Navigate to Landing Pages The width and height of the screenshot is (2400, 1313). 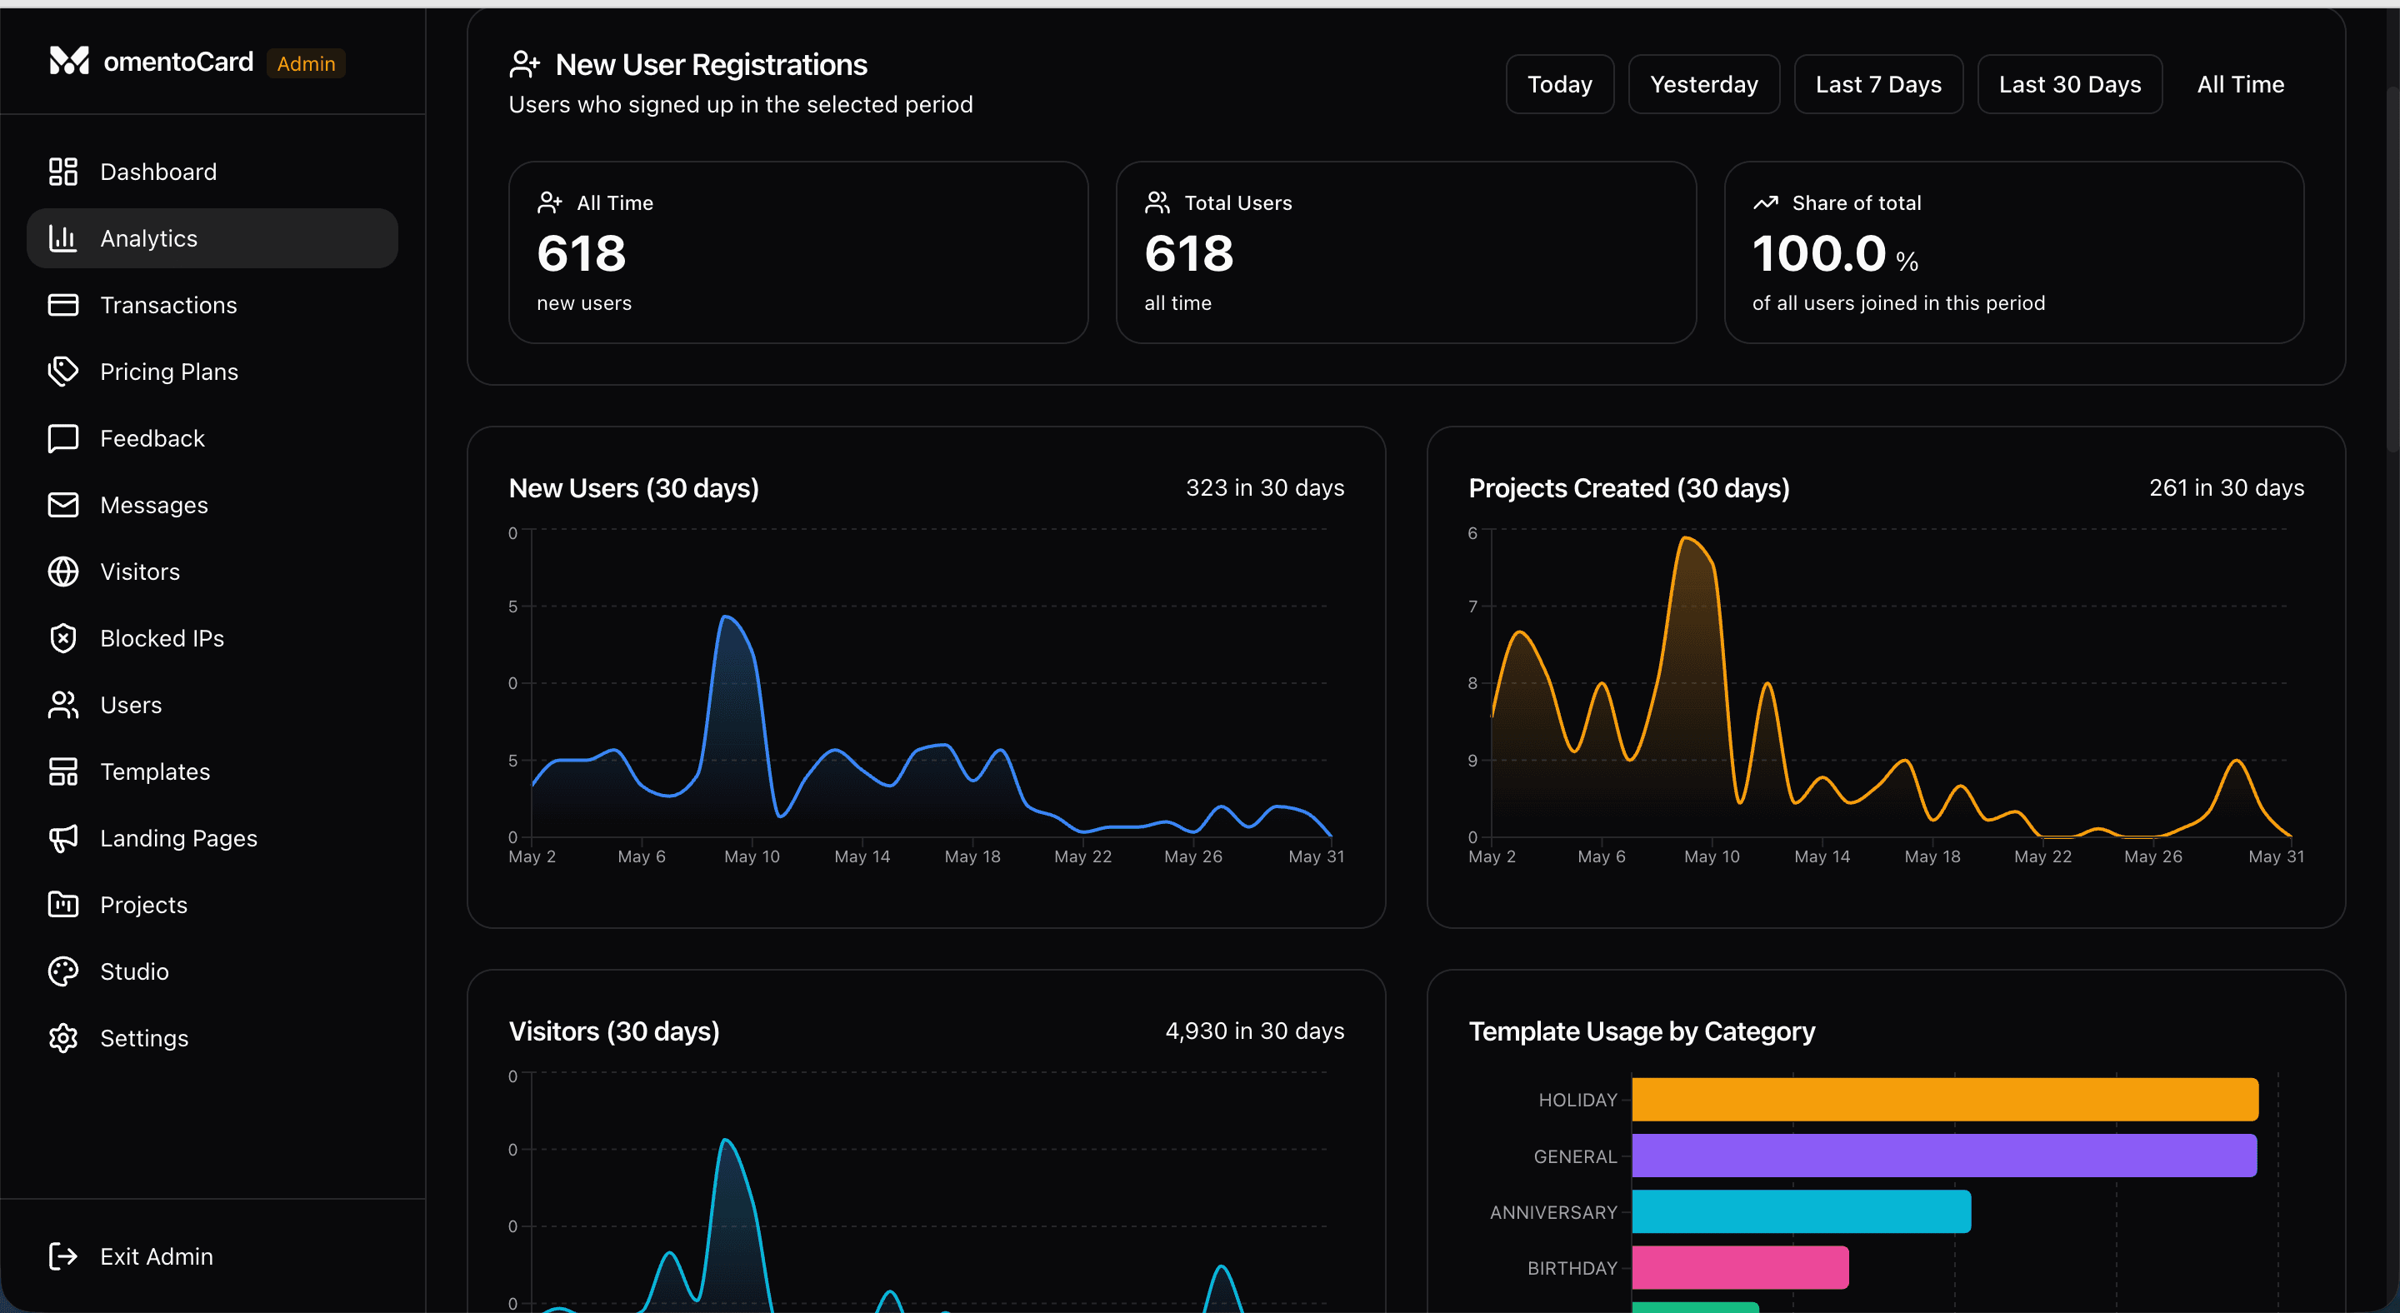(x=212, y=838)
